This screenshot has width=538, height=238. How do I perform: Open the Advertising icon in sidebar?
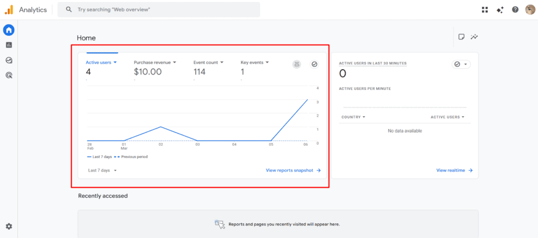click(9, 75)
